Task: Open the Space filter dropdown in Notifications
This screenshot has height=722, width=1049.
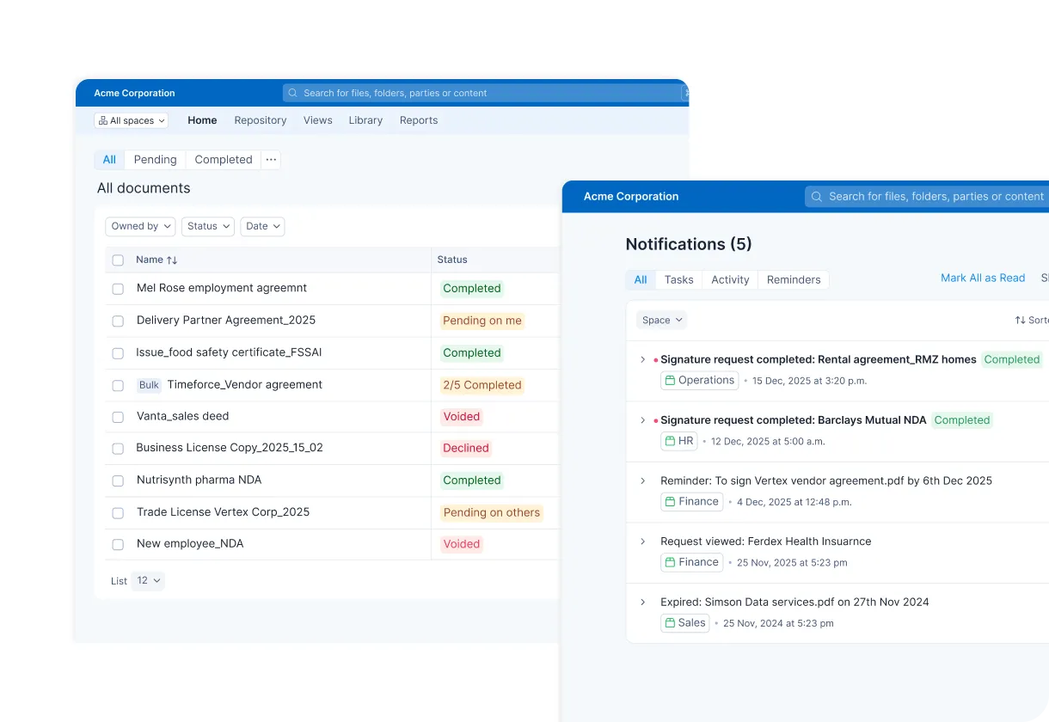Action: pyautogui.click(x=661, y=320)
